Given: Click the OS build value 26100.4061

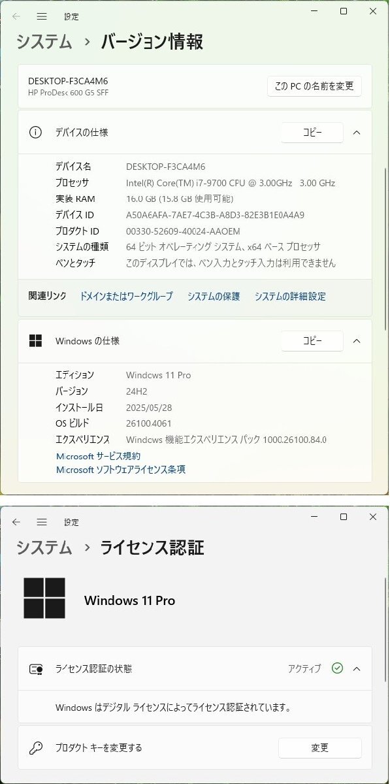Looking at the screenshot, I should (149, 423).
